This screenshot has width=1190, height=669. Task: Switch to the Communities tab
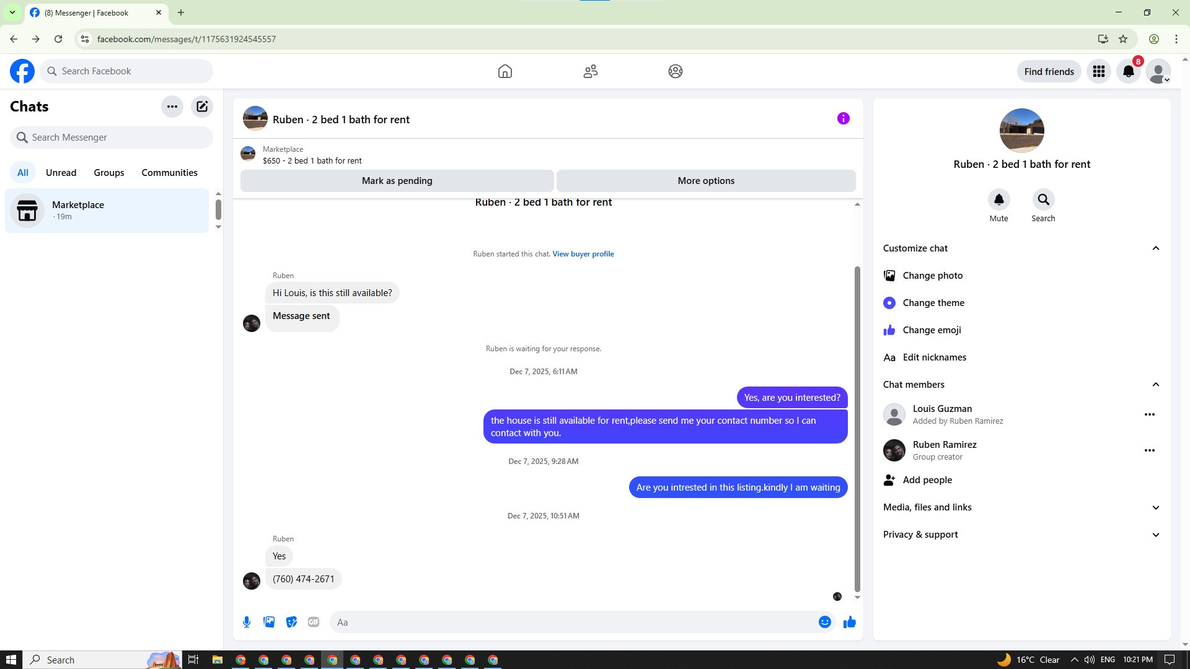tap(169, 173)
